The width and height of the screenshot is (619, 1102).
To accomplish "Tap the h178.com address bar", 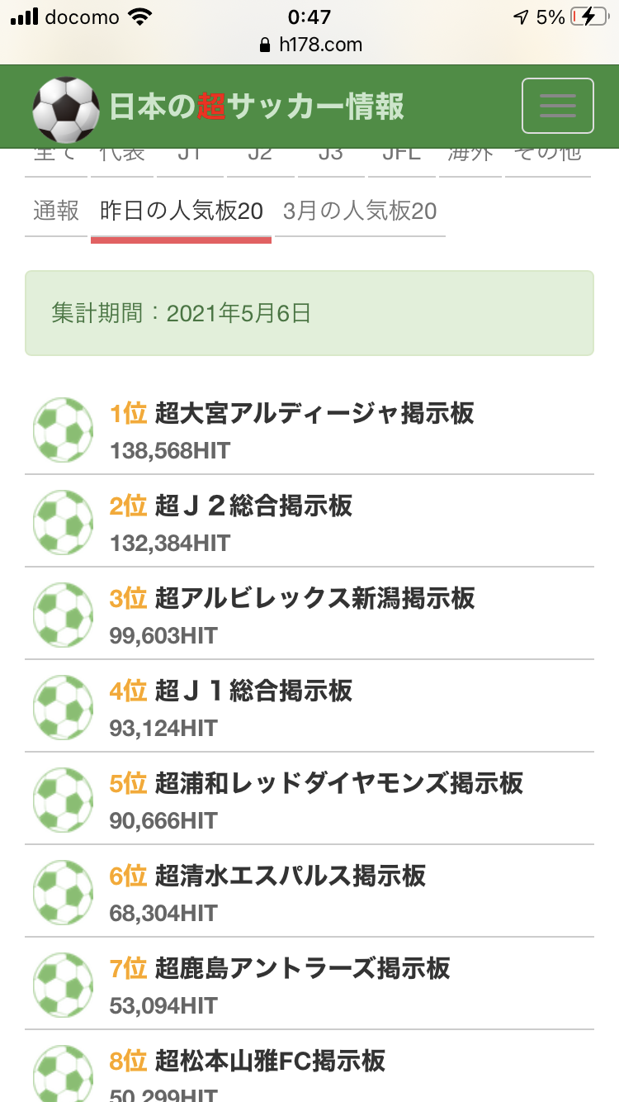I will point(309,45).
